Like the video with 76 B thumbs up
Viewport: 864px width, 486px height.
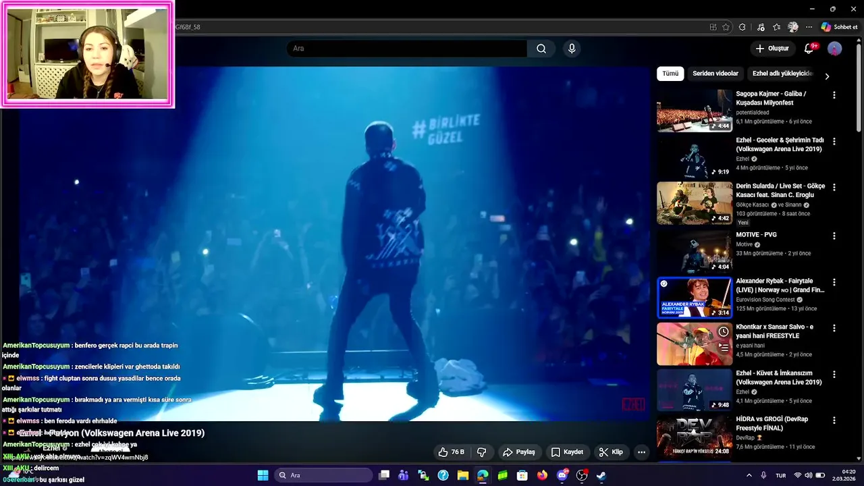(x=452, y=452)
